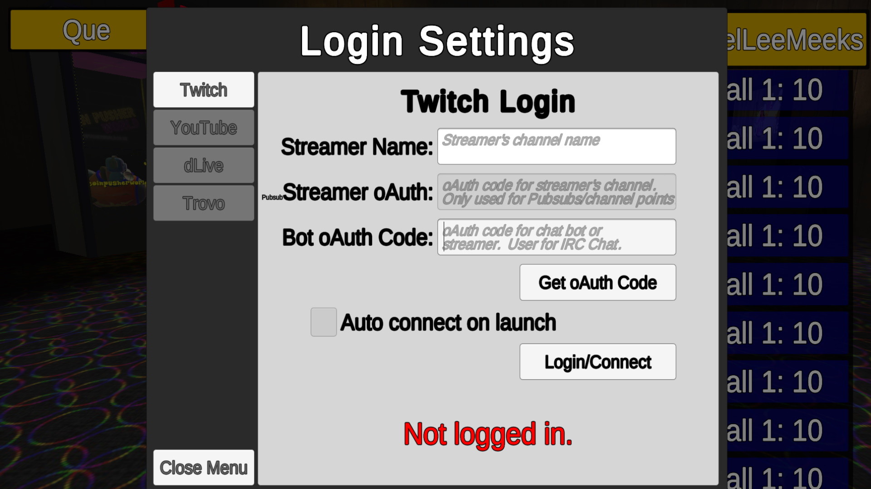Click the Get oAuth Code icon/button
The image size is (871, 489).
pyautogui.click(x=597, y=282)
